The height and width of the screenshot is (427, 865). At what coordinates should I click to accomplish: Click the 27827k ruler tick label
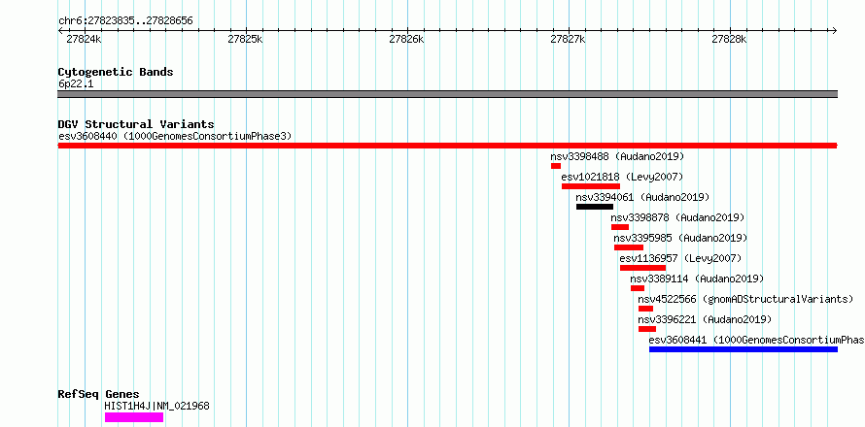click(569, 39)
